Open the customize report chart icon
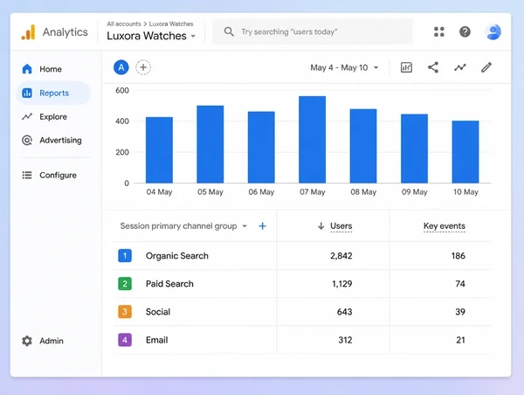The width and height of the screenshot is (524, 395). click(x=406, y=67)
